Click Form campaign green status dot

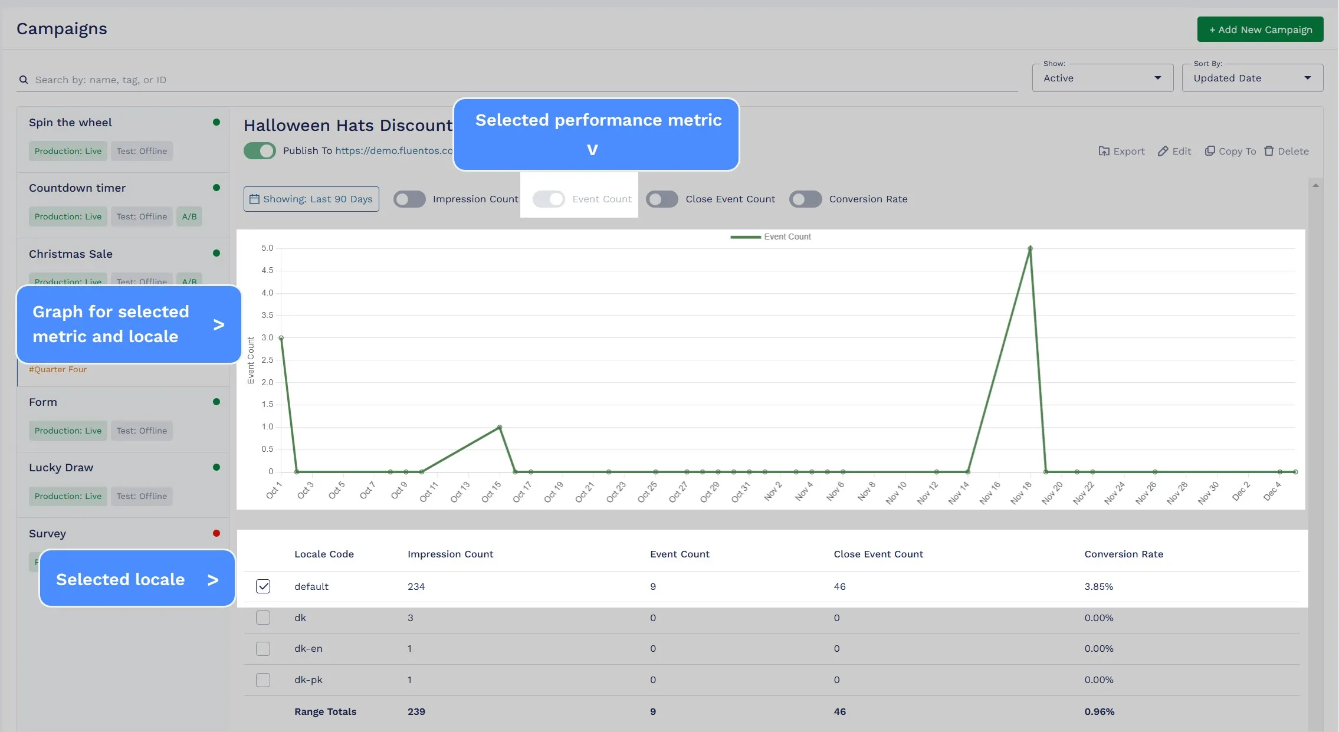pyautogui.click(x=216, y=402)
